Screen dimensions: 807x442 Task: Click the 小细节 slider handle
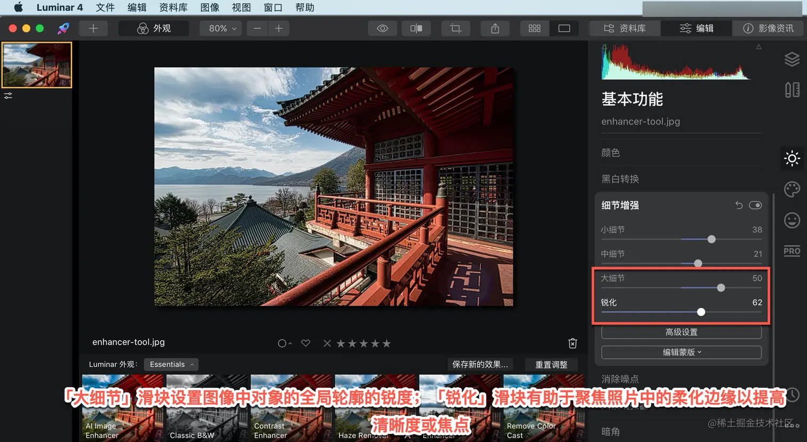tap(711, 239)
